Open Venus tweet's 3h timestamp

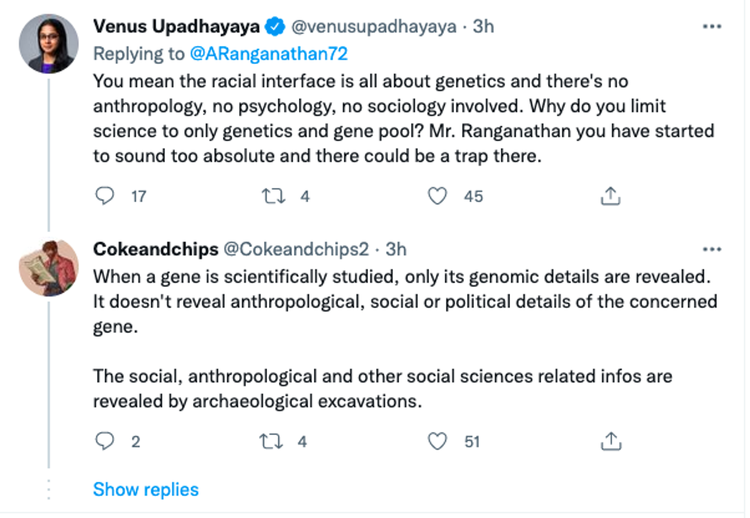483,27
